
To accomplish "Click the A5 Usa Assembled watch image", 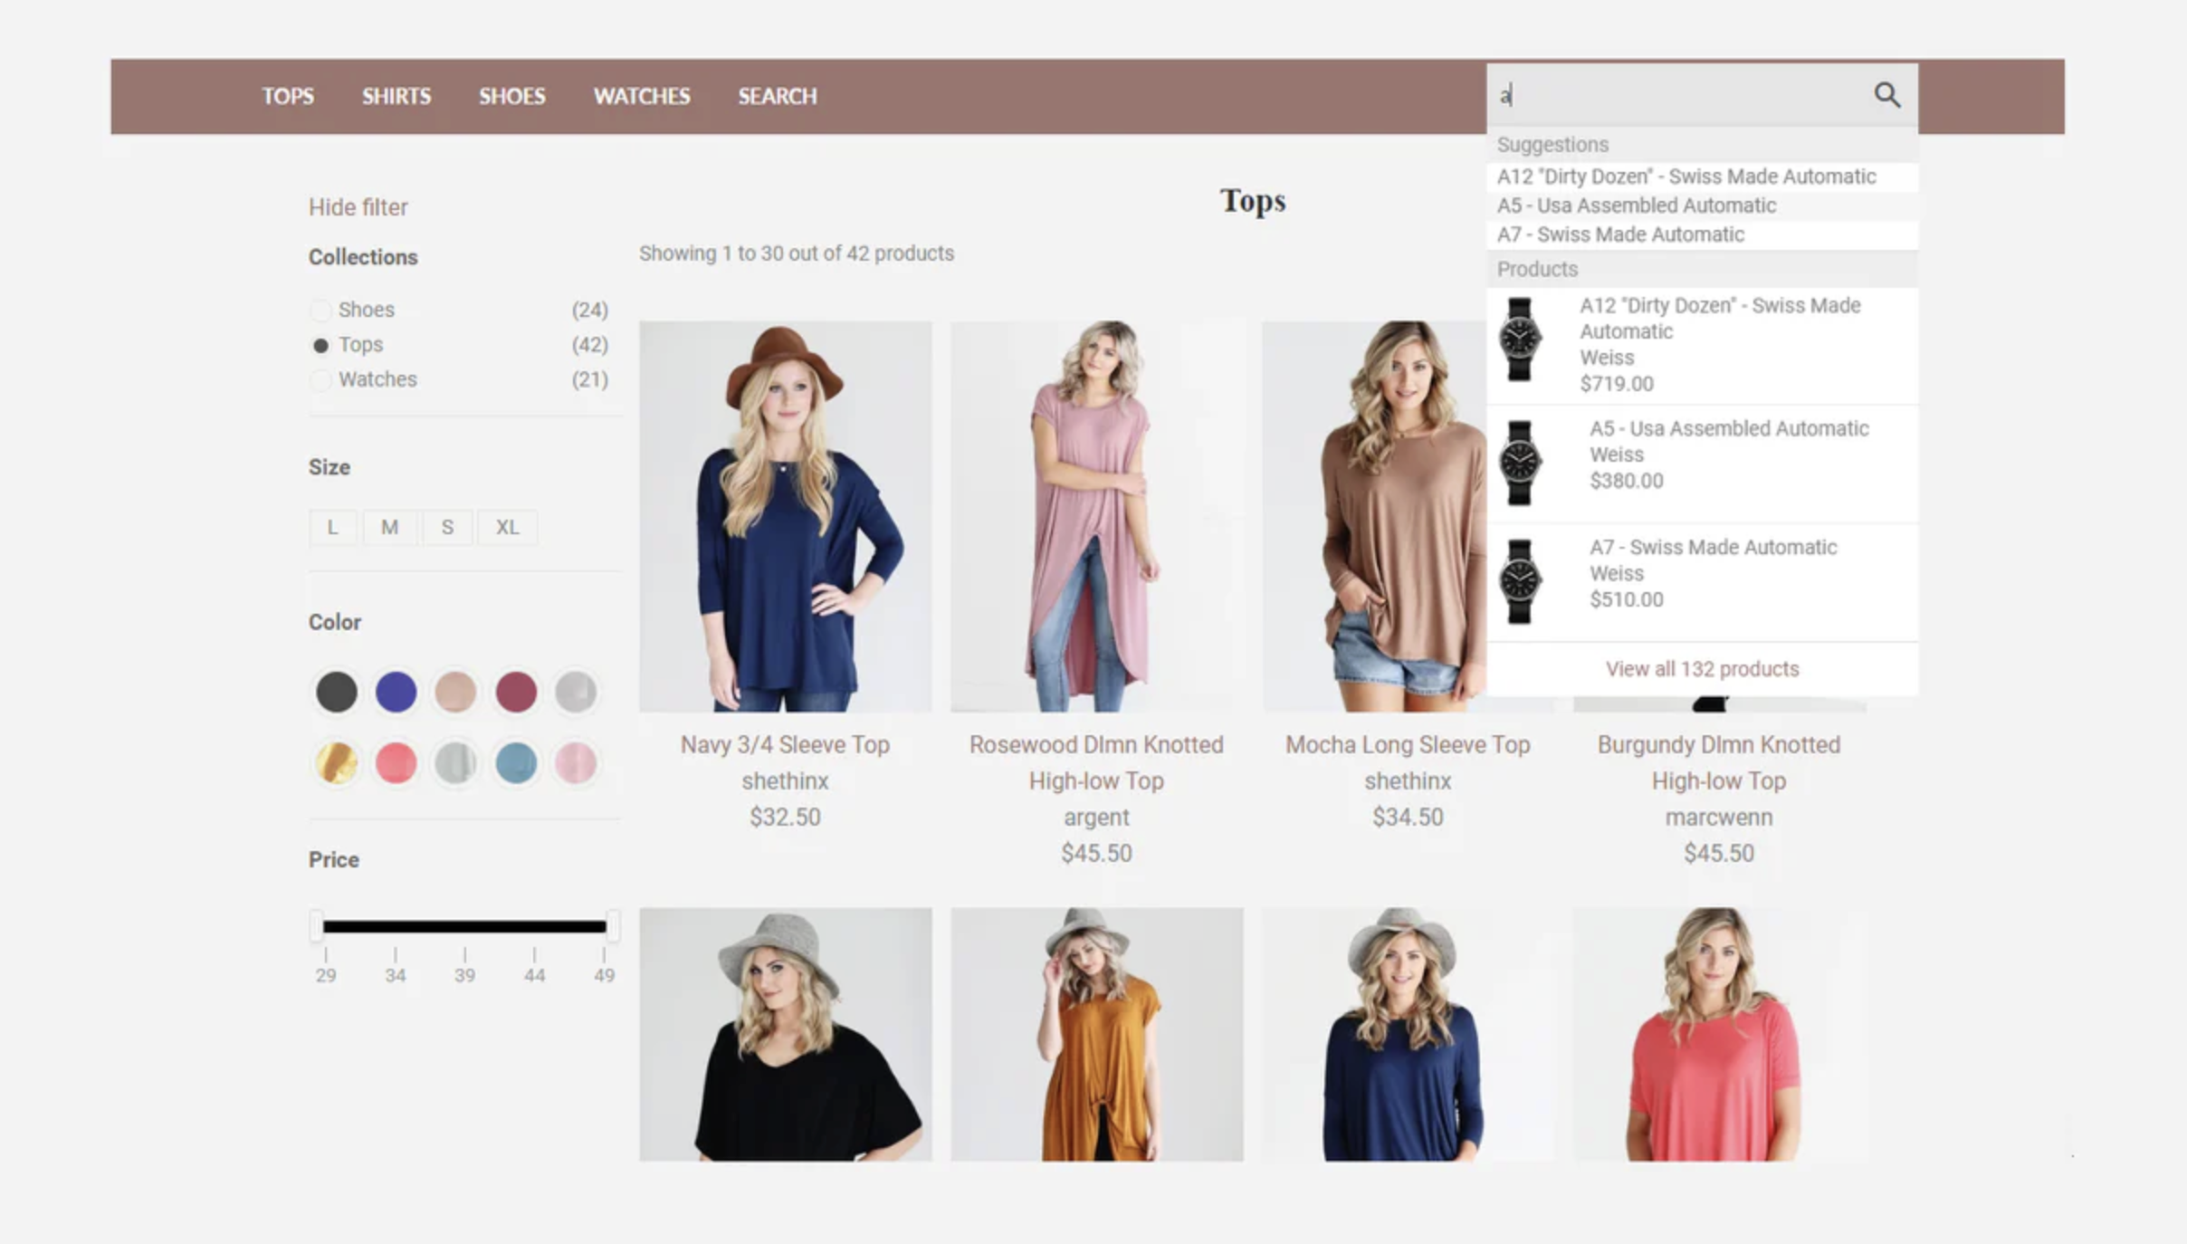I will pyautogui.click(x=1519, y=463).
